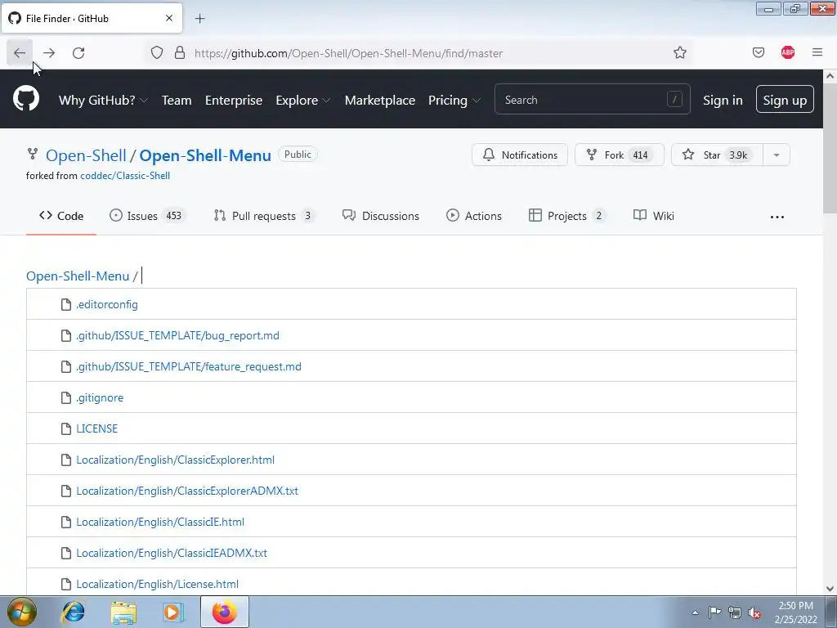Open .github/ISSUE_TEMPLATE/bug_report.md file
This screenshot has height=628, width=837.
177,335
